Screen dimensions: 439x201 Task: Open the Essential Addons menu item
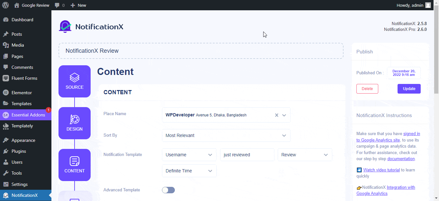click(x=26, y=115)
